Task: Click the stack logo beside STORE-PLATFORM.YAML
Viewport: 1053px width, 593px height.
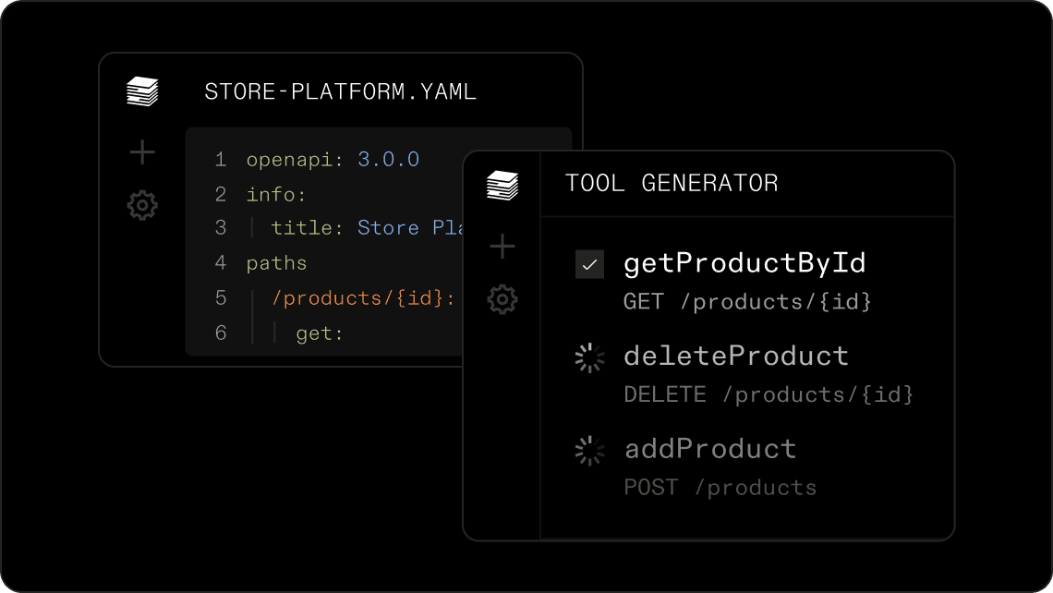Action: pyautogui.click(x=142, y=91)
